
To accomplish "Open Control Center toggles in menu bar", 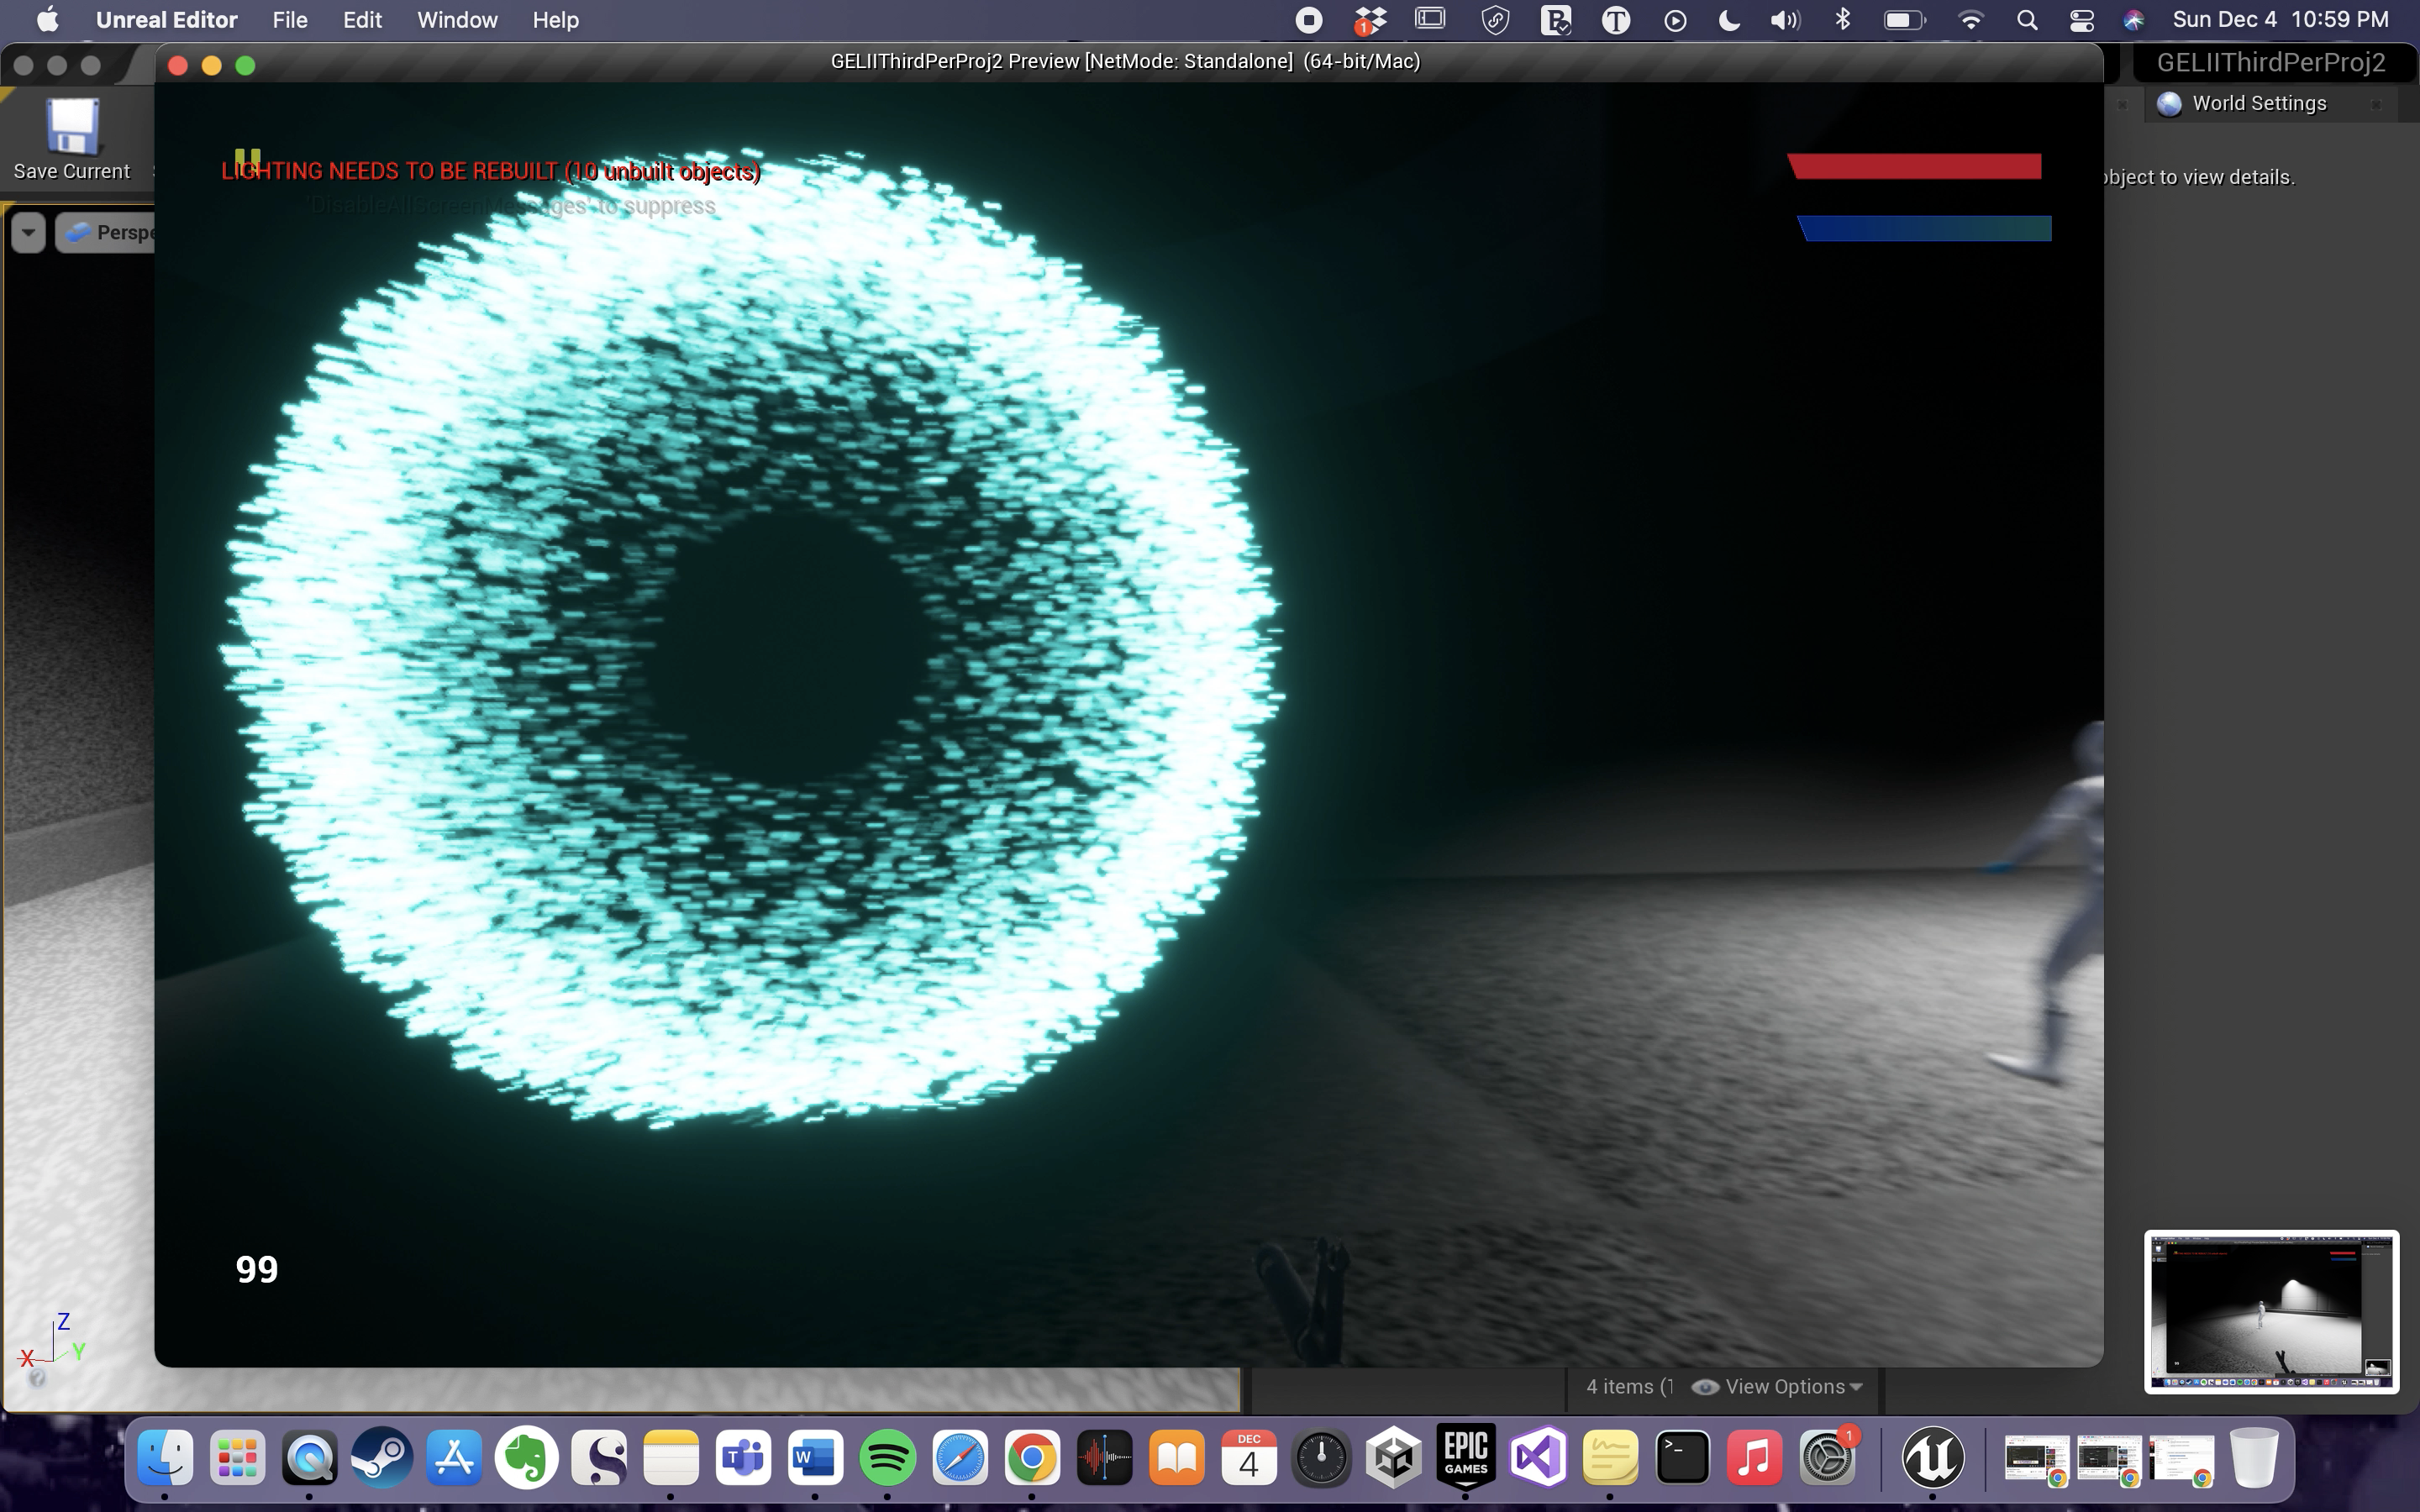I will click(x=2082, y=20).
